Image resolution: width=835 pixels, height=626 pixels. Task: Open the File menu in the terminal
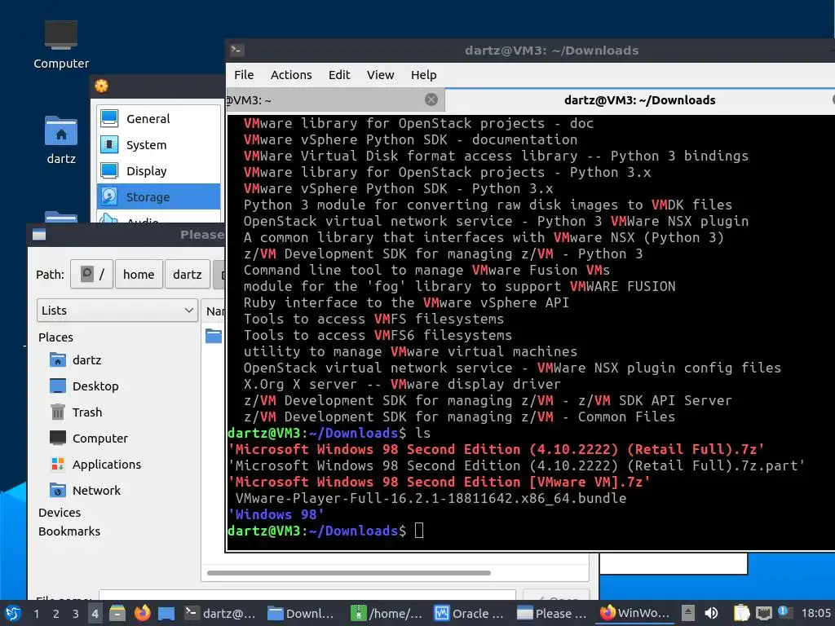tap(244, 75)
